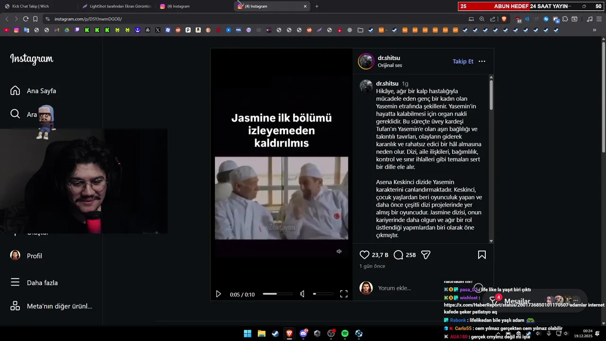Go back with the browser back arrow

coord(7,19)
